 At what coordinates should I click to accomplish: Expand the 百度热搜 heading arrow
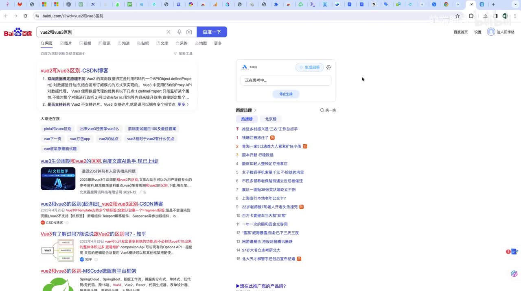tap(255, 110)
